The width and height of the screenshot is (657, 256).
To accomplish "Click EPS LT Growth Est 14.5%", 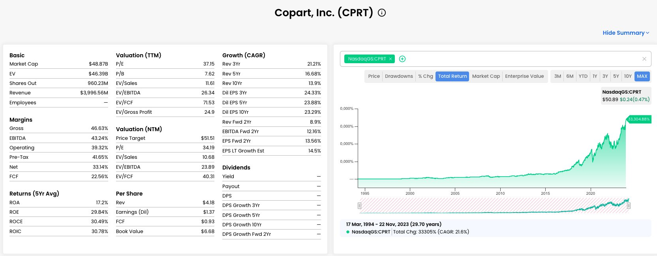I will click(315, 151).
